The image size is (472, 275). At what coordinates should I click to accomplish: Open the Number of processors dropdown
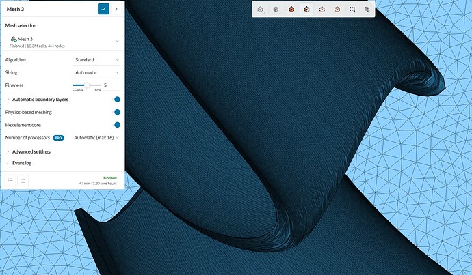[96, 138]
